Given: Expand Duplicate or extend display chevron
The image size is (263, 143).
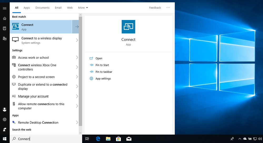Looking at the screenshot, I should coord(77,86).
